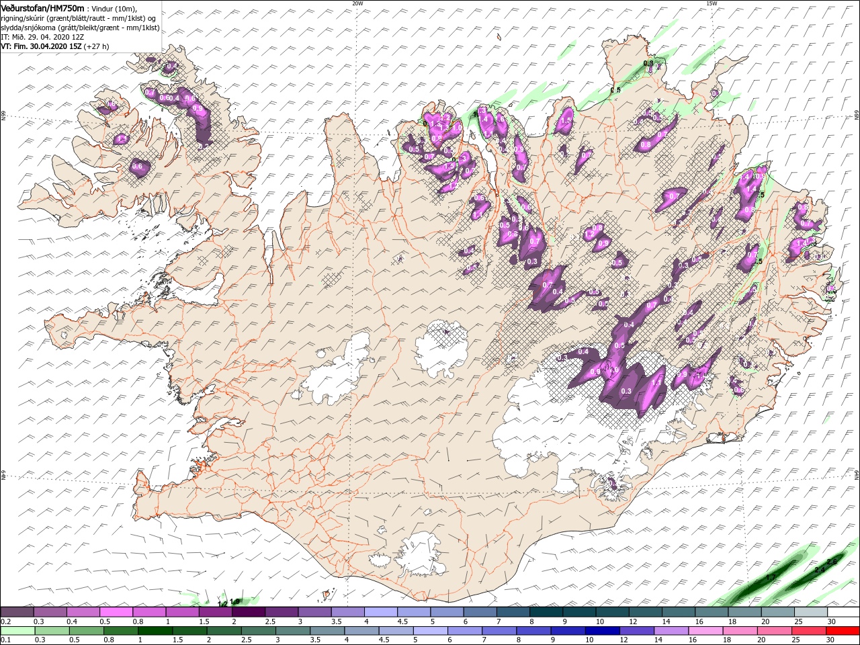Viewport: 860px width, 645px height.
Task: Select the palest green 0.1 rain-scale swatch
Action: pos(17,630)
